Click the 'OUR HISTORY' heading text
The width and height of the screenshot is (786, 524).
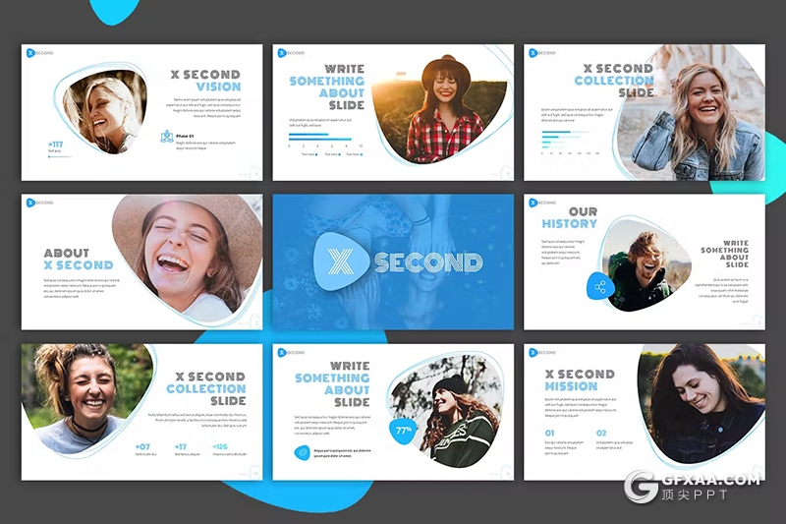point(569,218)
